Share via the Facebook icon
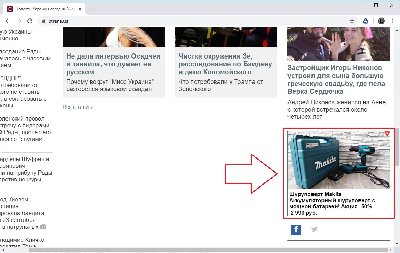This screenshot has height=253, width=400. point(296,230)
